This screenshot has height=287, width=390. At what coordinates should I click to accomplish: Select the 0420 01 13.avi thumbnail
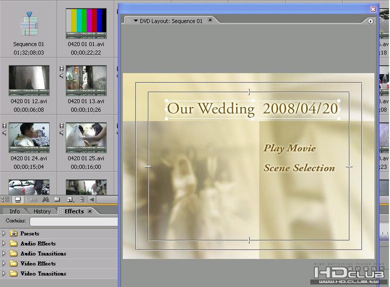[x=86, y=81]
